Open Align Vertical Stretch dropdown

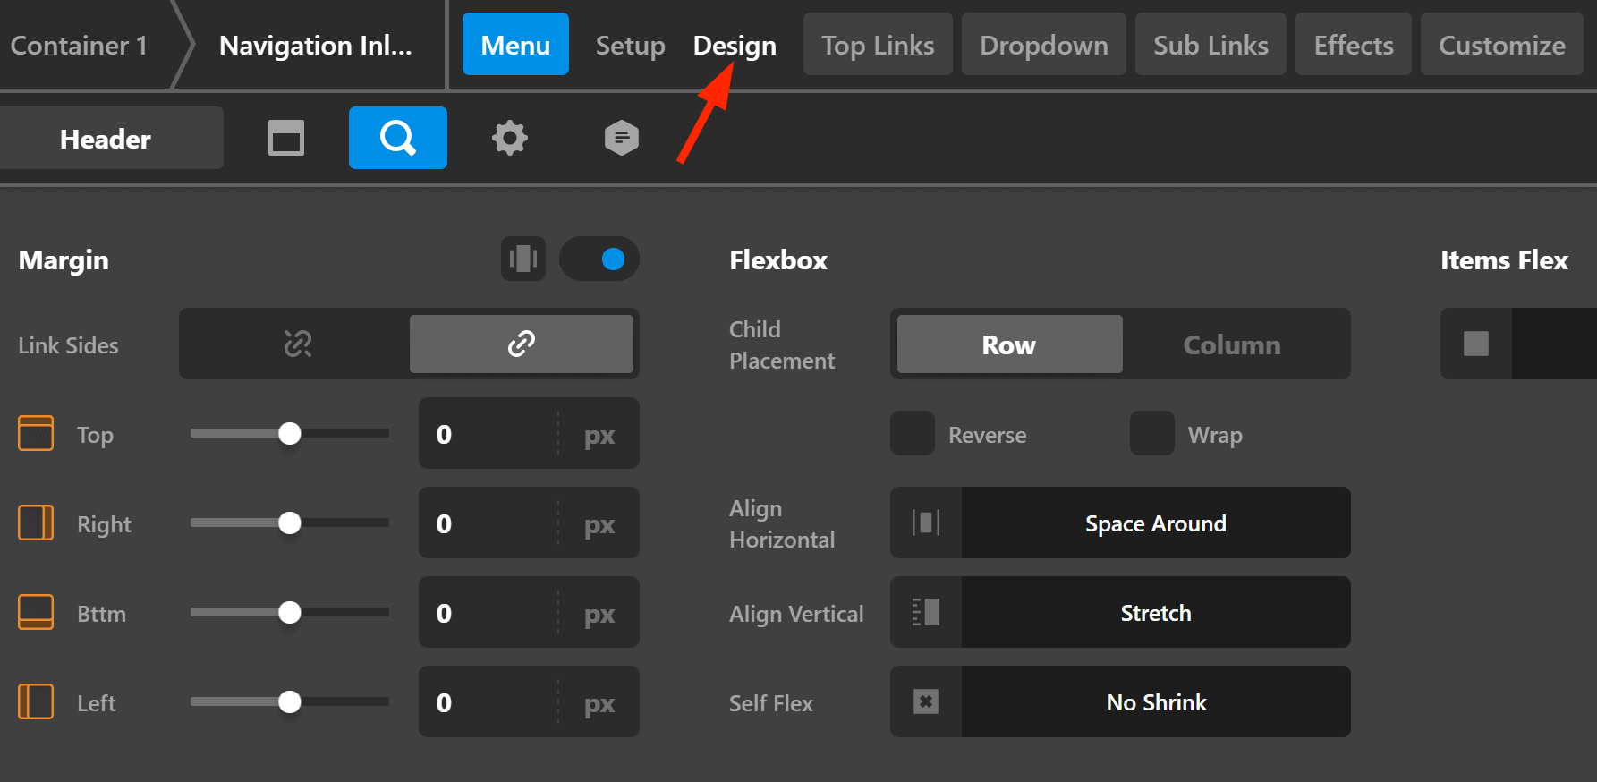click(1156, 612)
